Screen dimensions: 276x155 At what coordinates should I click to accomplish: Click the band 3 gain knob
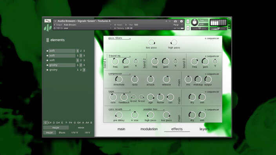[205, 62]
